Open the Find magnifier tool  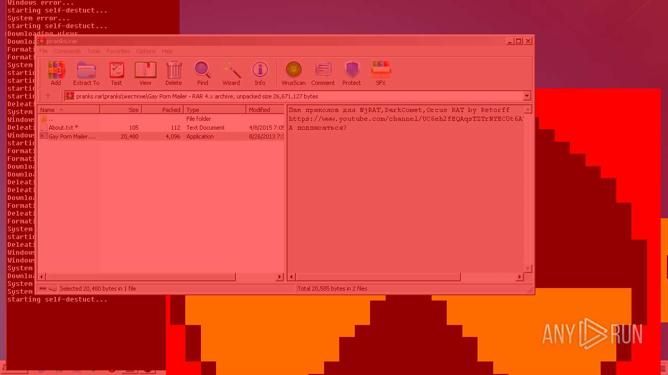[202, 73]
